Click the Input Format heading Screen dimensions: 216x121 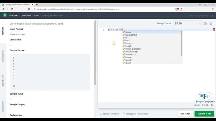point(16,29)
